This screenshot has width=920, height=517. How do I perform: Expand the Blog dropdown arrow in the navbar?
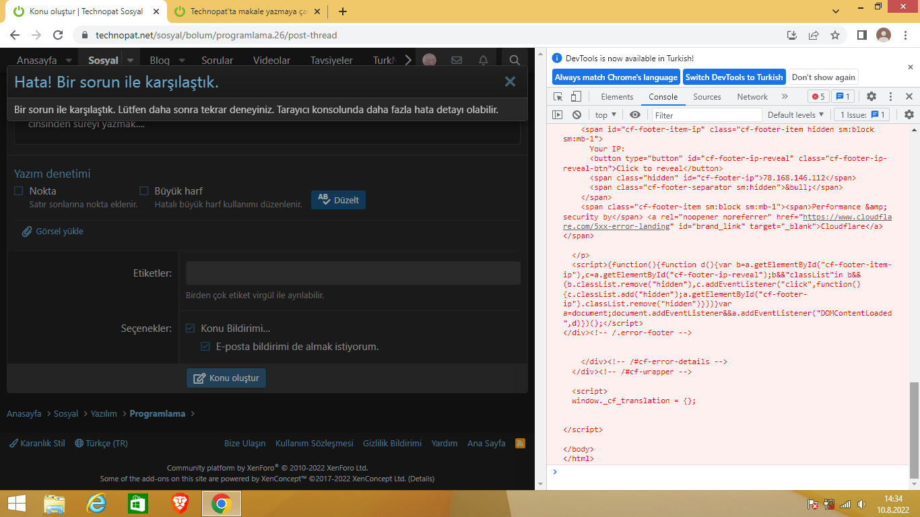181,61
